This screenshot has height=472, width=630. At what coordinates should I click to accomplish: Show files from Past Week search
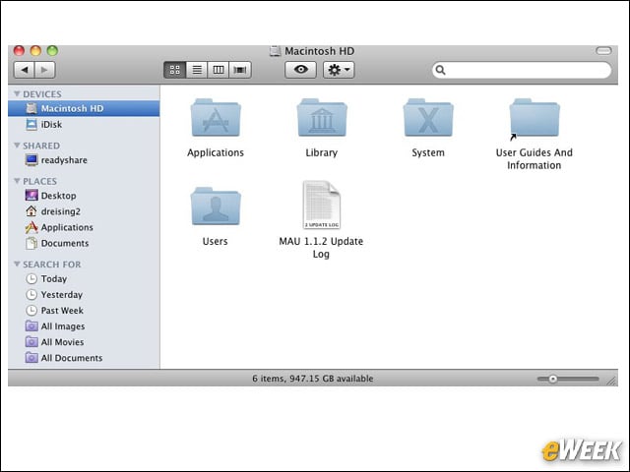tap(84, 311)
